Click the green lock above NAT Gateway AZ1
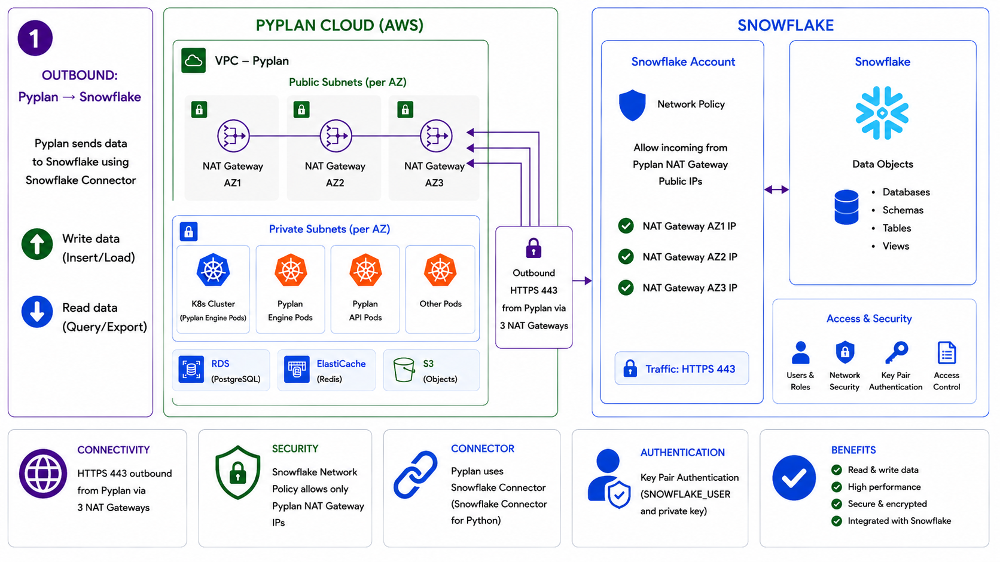The width and height of the screenshot is (1000, 562). (199, 109)
